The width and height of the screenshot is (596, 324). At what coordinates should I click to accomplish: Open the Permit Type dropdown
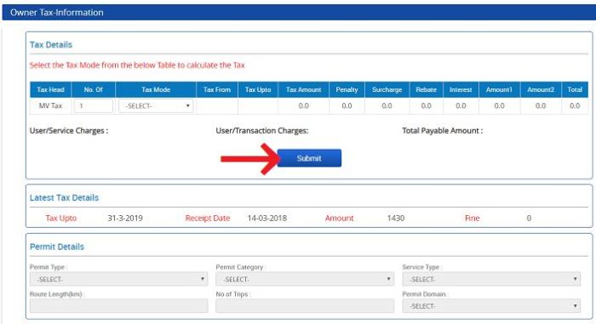point(118,279)
